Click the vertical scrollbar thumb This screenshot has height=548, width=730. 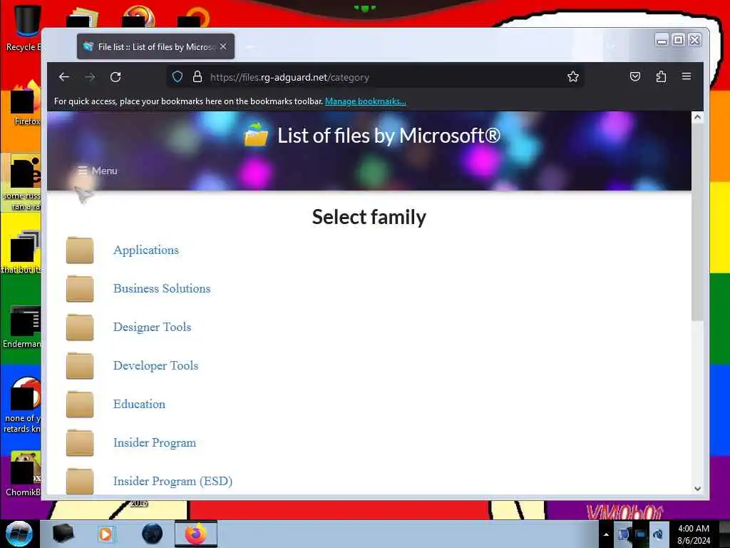pyautogui.click(x=697, y=223)
